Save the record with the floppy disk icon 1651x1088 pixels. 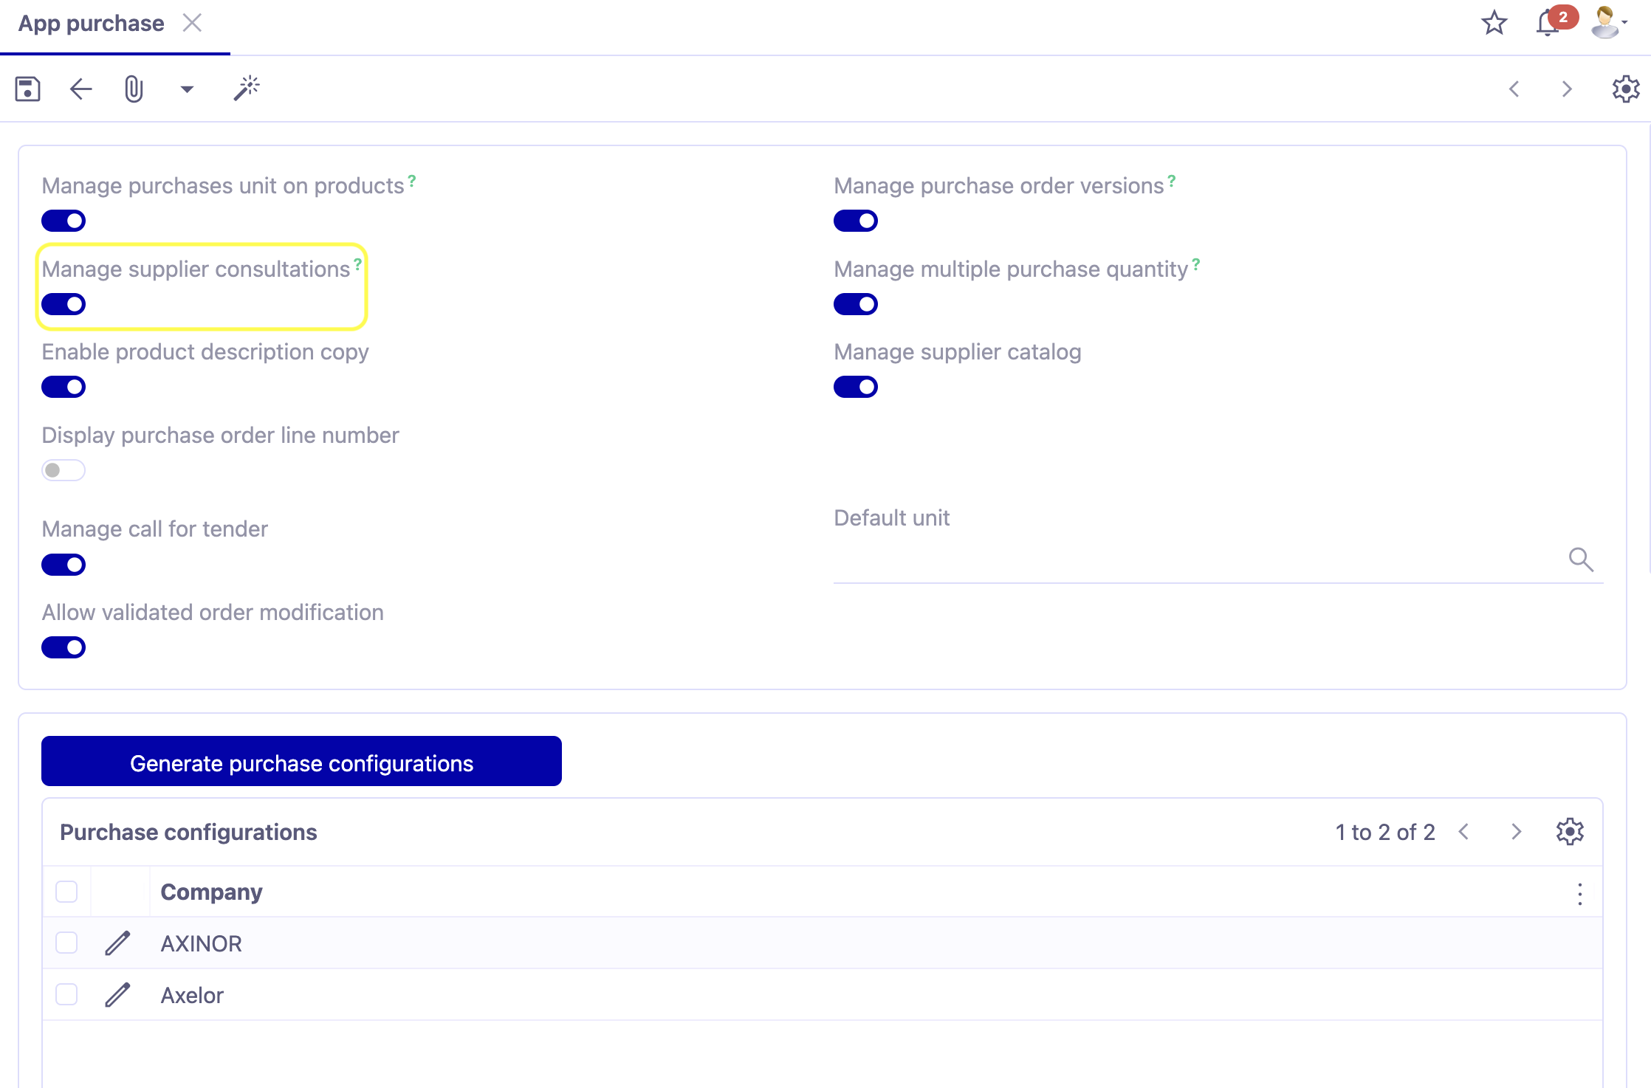pos(27,89)
